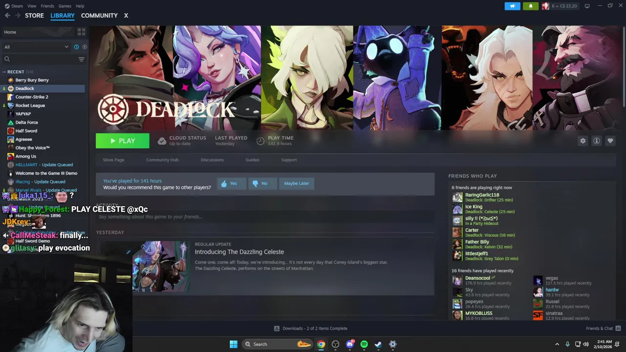This screenshot has width=626, height=352.
Task: Open Chrome from the taskbar
Action: (x=321, y=344)
